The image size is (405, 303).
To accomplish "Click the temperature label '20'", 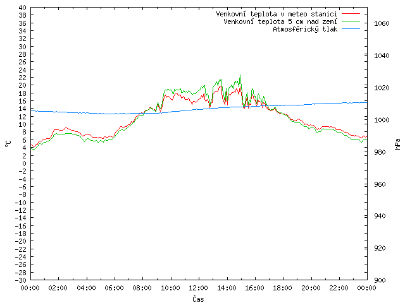I will pyautogui.click(x=23, y=85).
